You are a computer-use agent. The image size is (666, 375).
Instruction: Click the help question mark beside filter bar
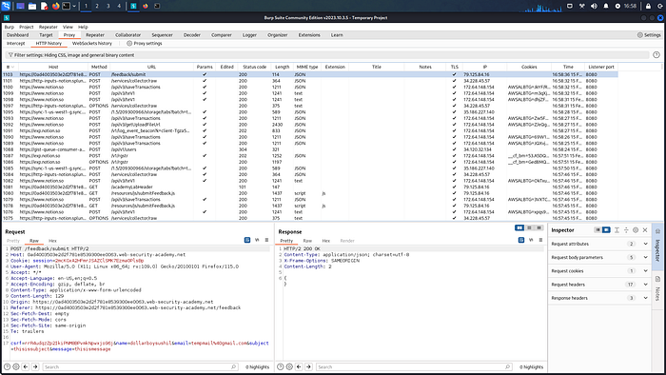pyautogui.click(x=656, y=55)
